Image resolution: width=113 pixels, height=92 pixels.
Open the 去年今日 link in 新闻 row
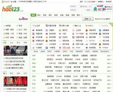point(52,63)
